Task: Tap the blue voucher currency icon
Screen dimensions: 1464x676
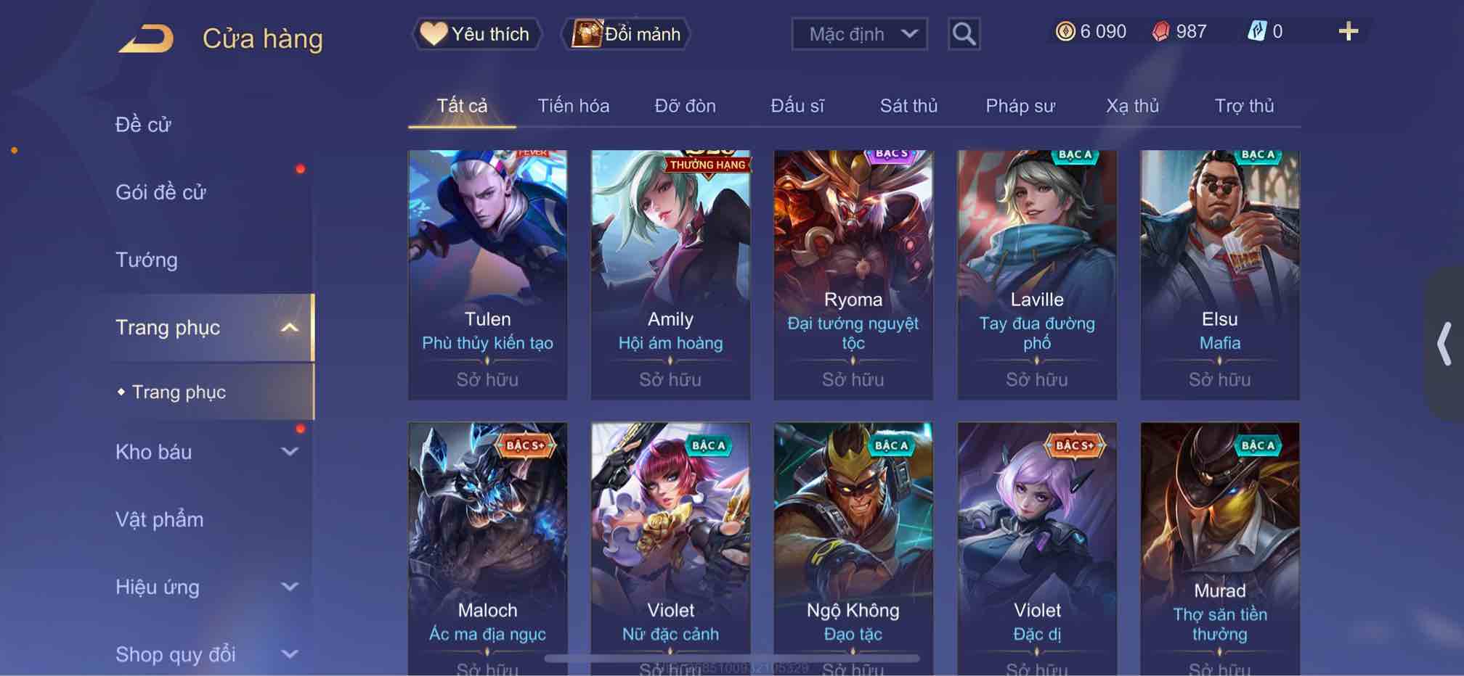Action: coord(1256,31)
